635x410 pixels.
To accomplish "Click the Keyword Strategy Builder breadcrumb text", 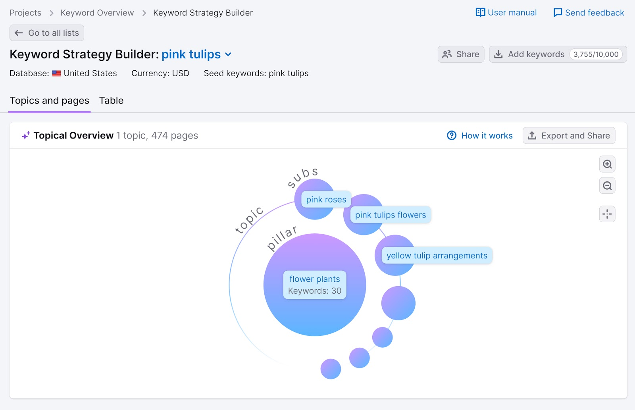I will (203, 13).
